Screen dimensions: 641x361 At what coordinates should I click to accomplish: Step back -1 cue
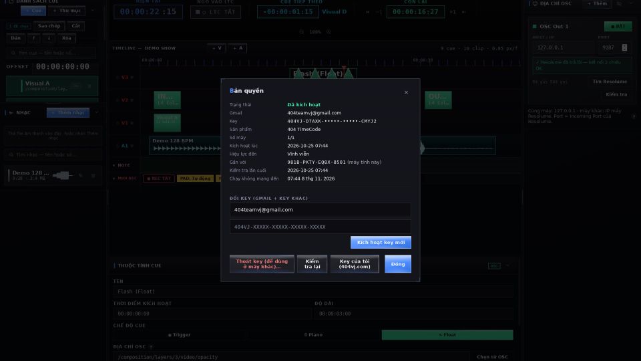point(378,12)
